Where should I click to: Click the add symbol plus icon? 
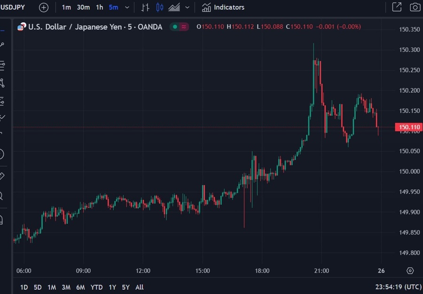coord(43,8)
